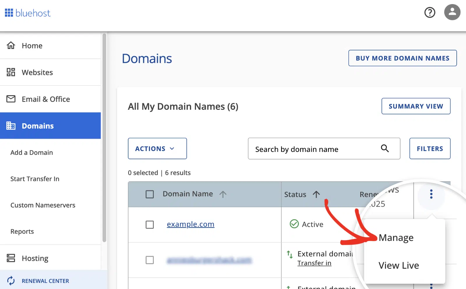The image size is (466, 289).
Task: Open Add a Domain submenu item
Action: (32, 153)
